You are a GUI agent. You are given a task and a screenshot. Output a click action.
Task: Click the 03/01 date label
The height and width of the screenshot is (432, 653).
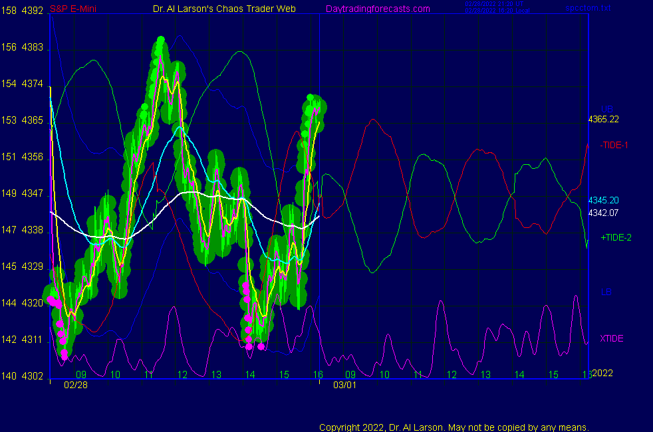[x=345, y=385]
